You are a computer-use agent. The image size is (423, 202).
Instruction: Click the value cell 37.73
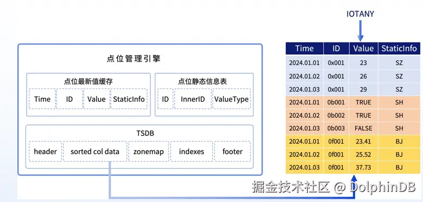tap(363, 167)
